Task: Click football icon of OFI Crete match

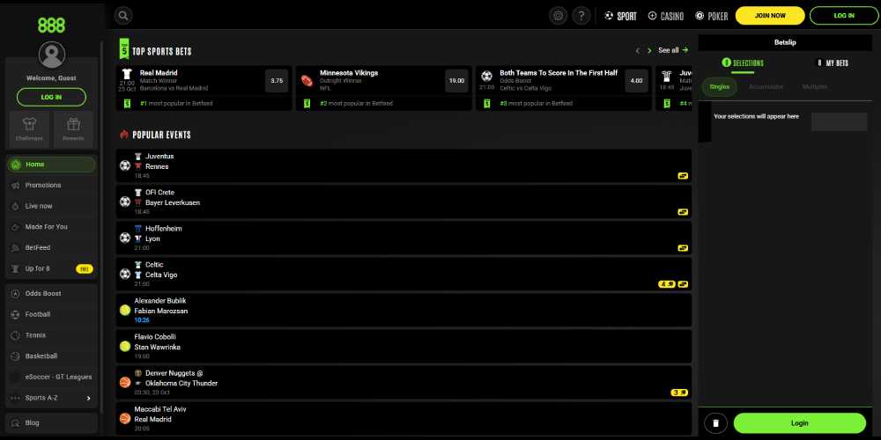Action: [125, 202]
